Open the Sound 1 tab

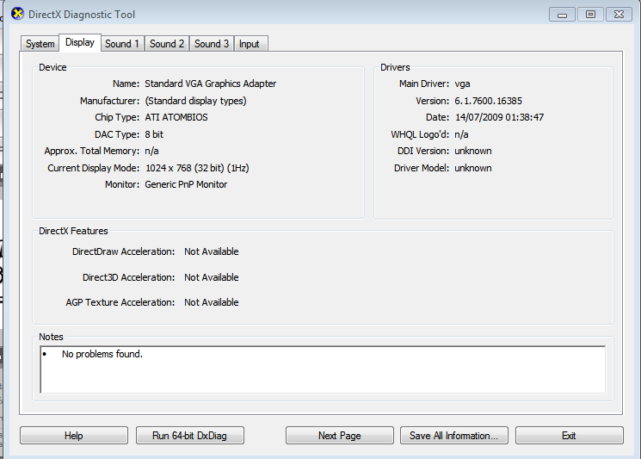122,44
